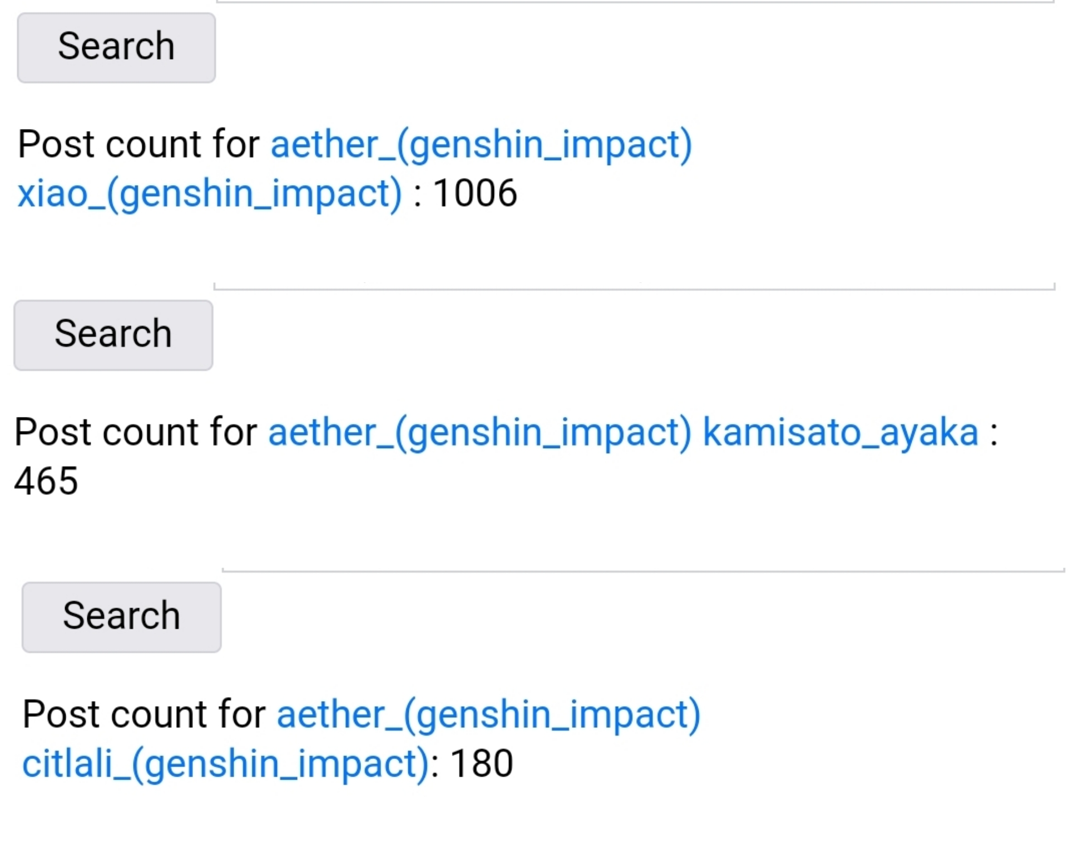Screen dimensions: 1068x854
Task: Click "Post count for" text in the xiao result
Action: click(139, 145)
